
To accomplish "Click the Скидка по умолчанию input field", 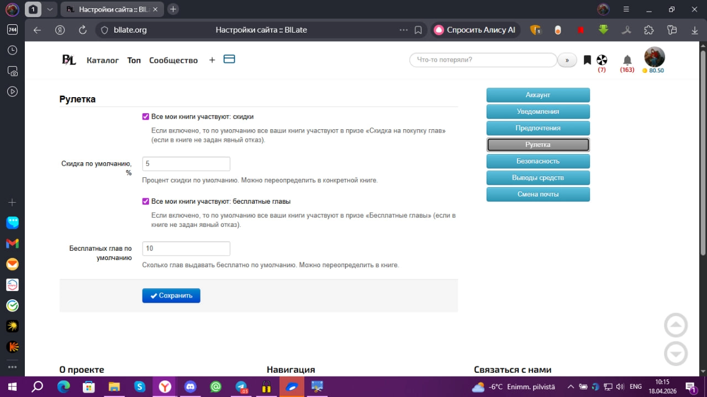I will click(x=186, y=164).
